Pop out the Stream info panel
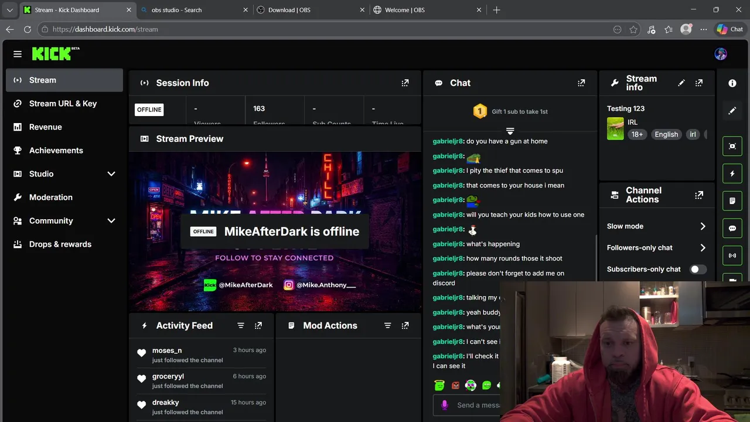 (x=699, y=83)
